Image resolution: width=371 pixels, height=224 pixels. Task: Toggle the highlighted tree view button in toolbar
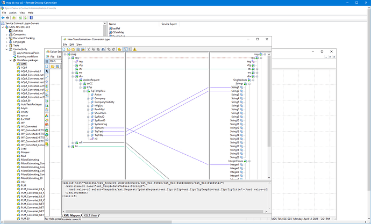click(x=125, y=49)
